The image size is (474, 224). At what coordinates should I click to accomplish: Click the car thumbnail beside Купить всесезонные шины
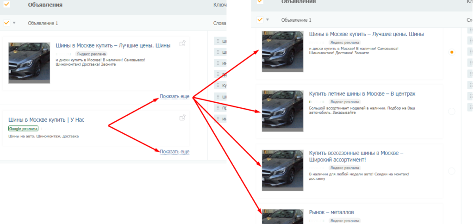point(282,170)
